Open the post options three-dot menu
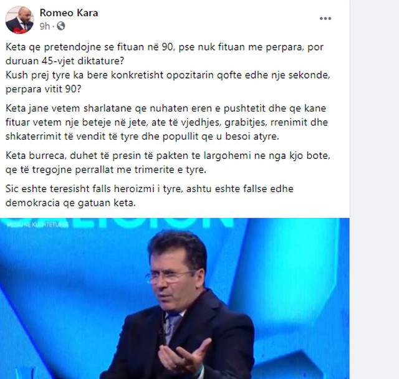 point(325,19)
